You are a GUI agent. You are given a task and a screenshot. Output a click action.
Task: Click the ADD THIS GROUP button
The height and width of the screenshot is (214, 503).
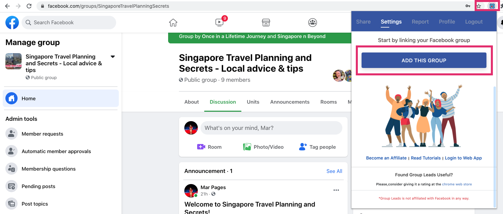point(424,61)
